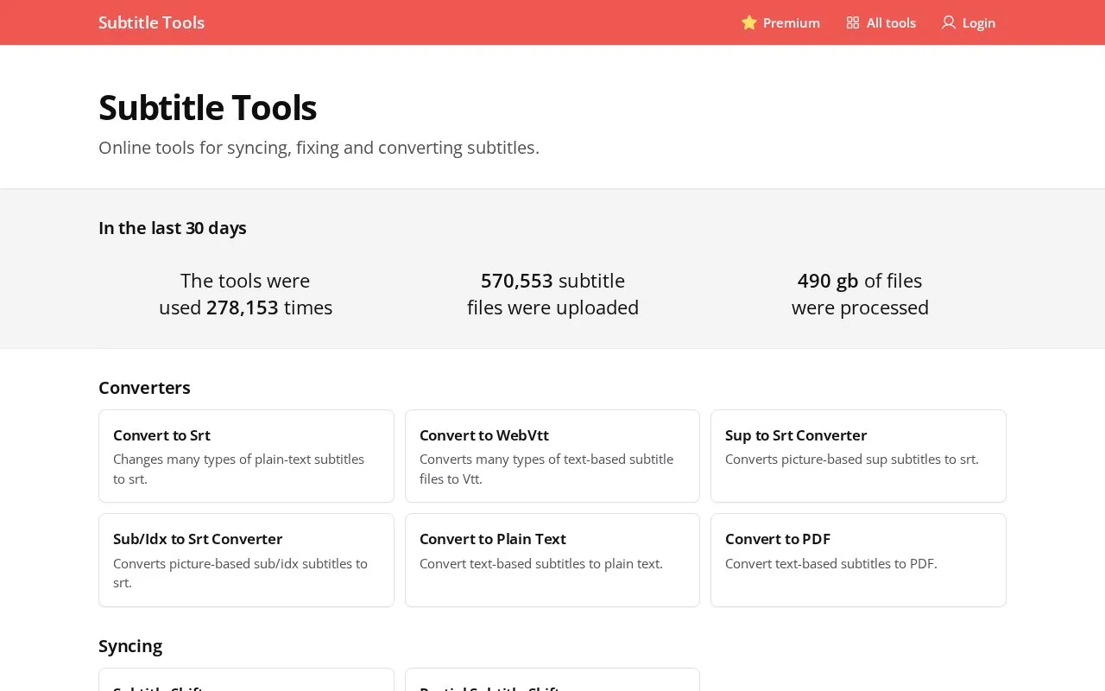The height and width of the screenshot is (691, 1105).
Task: Go to Subtitle Tools home logo link
Action: 152,22
